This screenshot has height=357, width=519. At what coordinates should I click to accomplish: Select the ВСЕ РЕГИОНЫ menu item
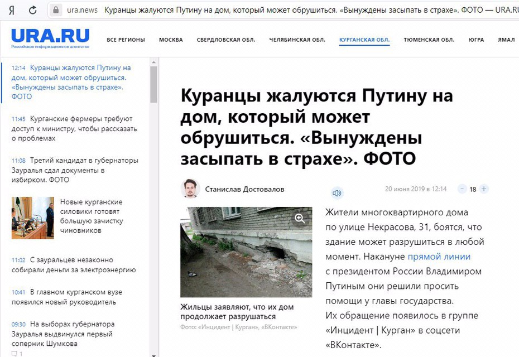[126, 40]
